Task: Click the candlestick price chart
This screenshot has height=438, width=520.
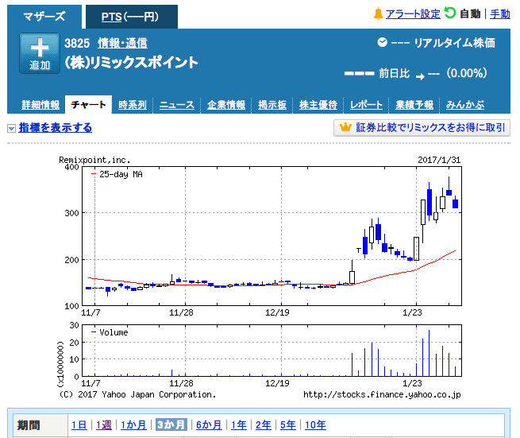Action: 272,236
